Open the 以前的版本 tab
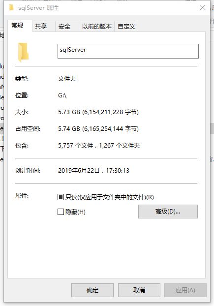Image resolution: width=214 pixels, height=306 pixels. coord(96,26)
